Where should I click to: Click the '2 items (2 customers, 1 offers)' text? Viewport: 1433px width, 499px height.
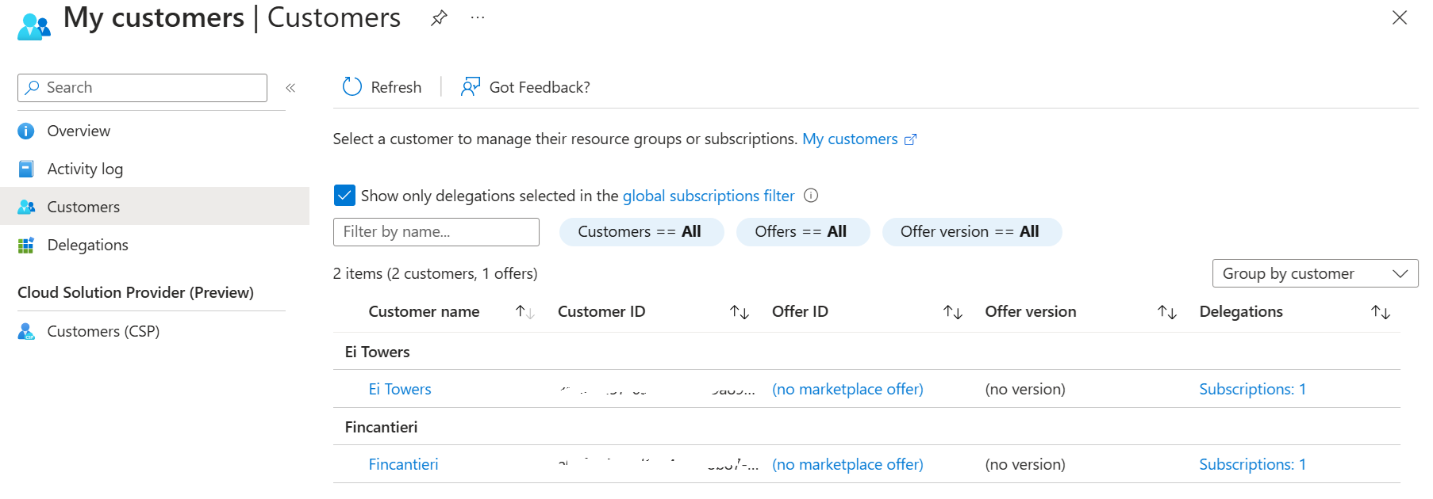point(435,273)
